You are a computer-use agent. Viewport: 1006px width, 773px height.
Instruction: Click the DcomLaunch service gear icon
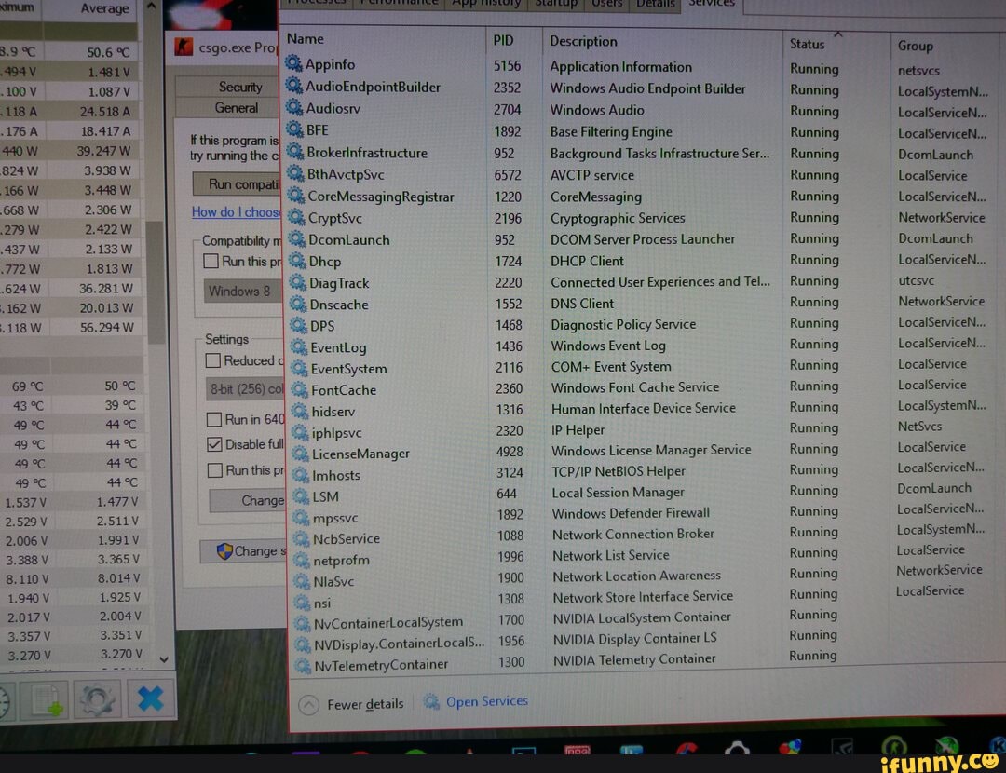(x=297, y=238)
